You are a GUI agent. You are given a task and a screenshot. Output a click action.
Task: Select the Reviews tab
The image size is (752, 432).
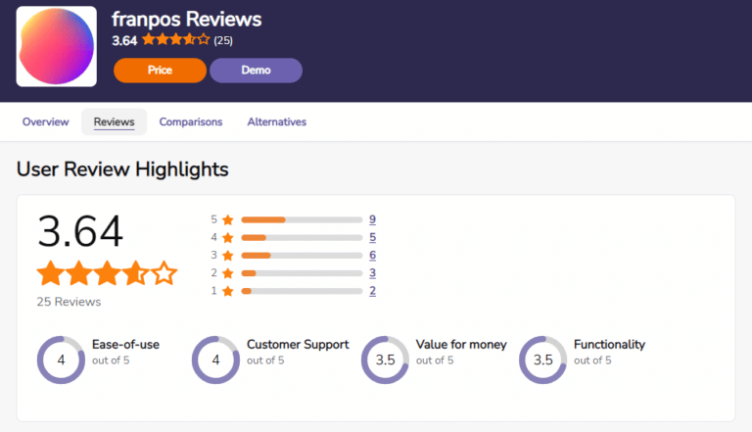click(x=115, y=121)
